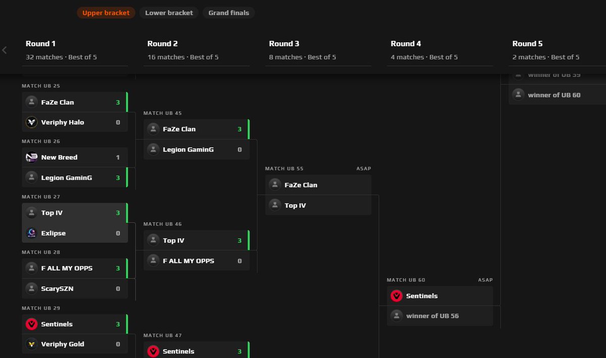Screen dimensions: 606x358
Task: Click the MATCH UB 46 label
Action: (x=163, y=224)
